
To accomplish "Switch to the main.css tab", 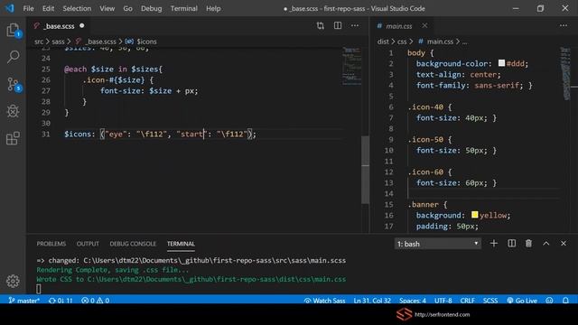I will tap(399, 26).
